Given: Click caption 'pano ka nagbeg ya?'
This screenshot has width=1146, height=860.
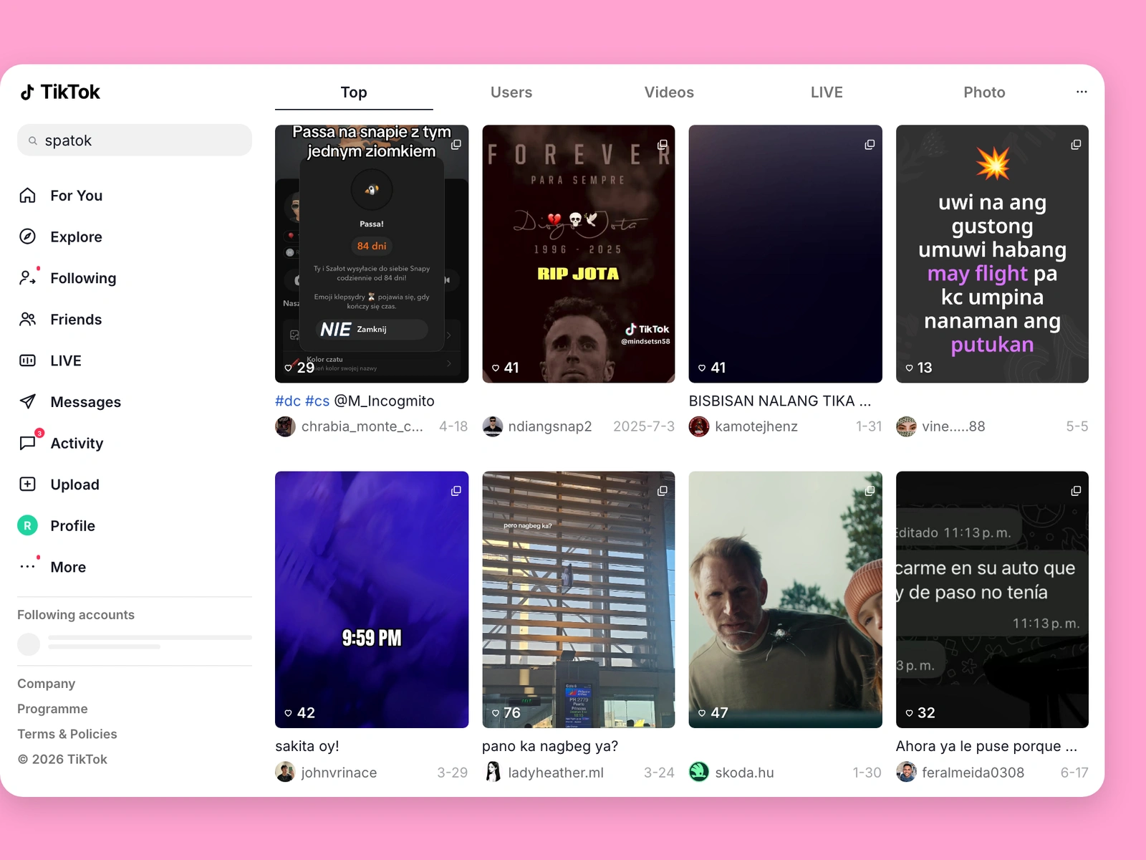Looking at the screenshot, I should [x=550, y=746].
